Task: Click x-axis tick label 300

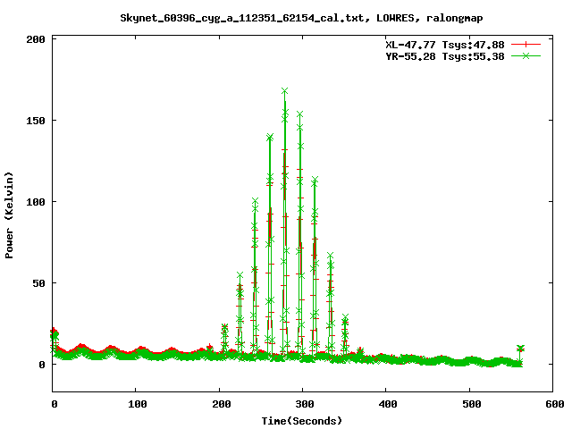Action: (x=305, y=404)
